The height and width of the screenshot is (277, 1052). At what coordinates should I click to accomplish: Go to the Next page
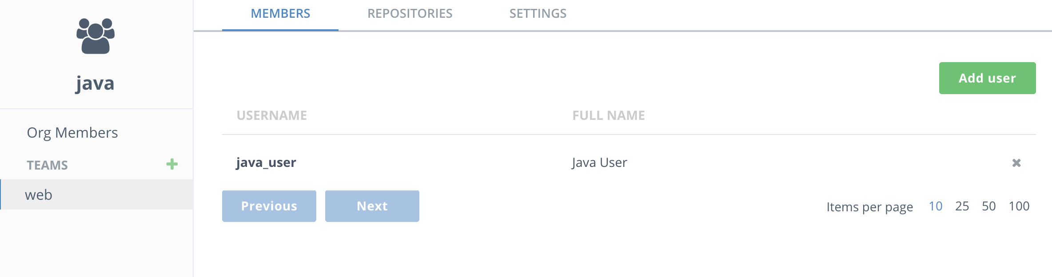click(372, 206)
